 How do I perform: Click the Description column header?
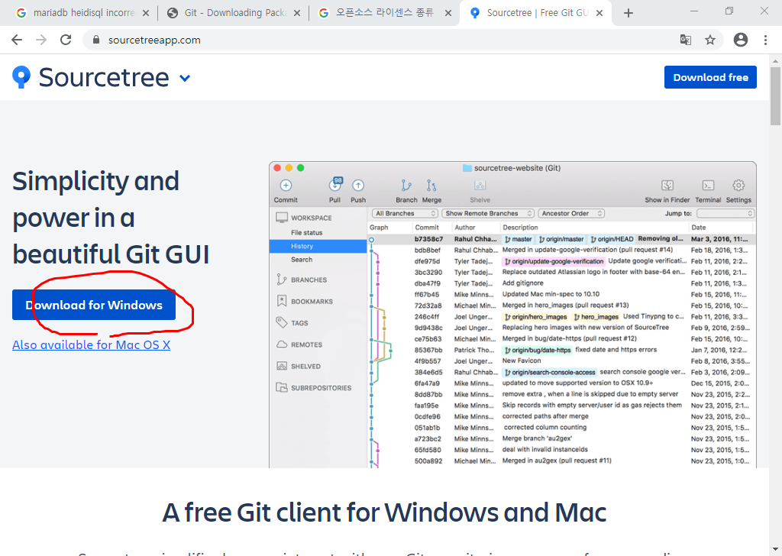(x=520, y=228)
